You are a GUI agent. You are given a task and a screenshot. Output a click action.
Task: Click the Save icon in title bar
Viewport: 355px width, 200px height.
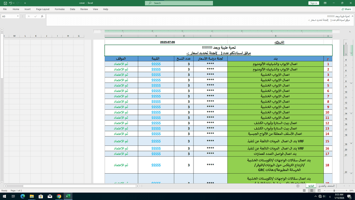5,3
